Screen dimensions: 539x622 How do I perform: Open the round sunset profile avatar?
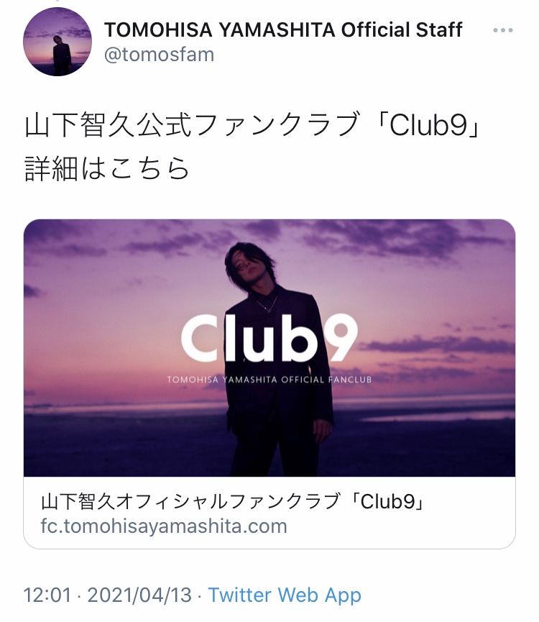coord(57,42)
